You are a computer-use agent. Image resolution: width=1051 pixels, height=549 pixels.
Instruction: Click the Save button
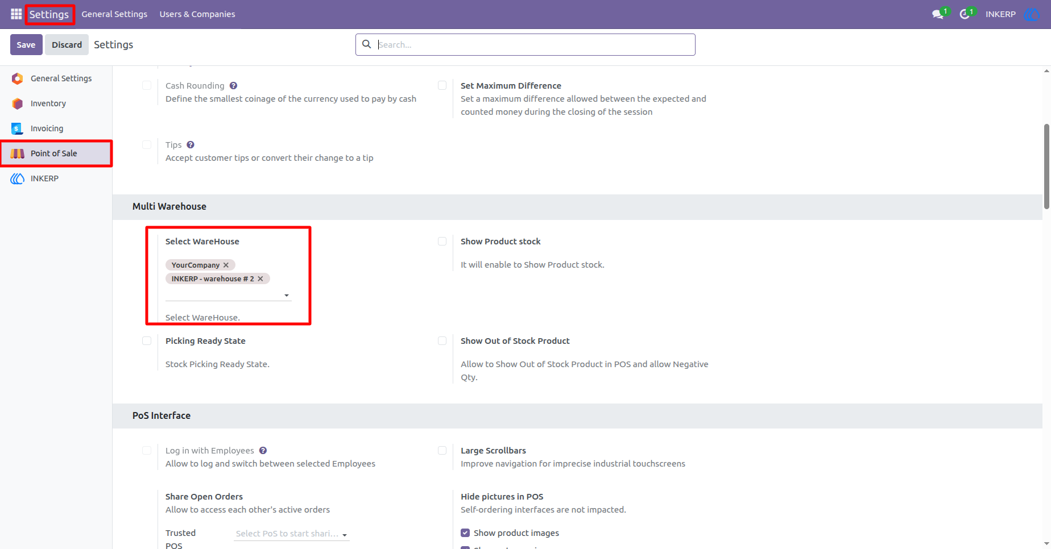26,45
